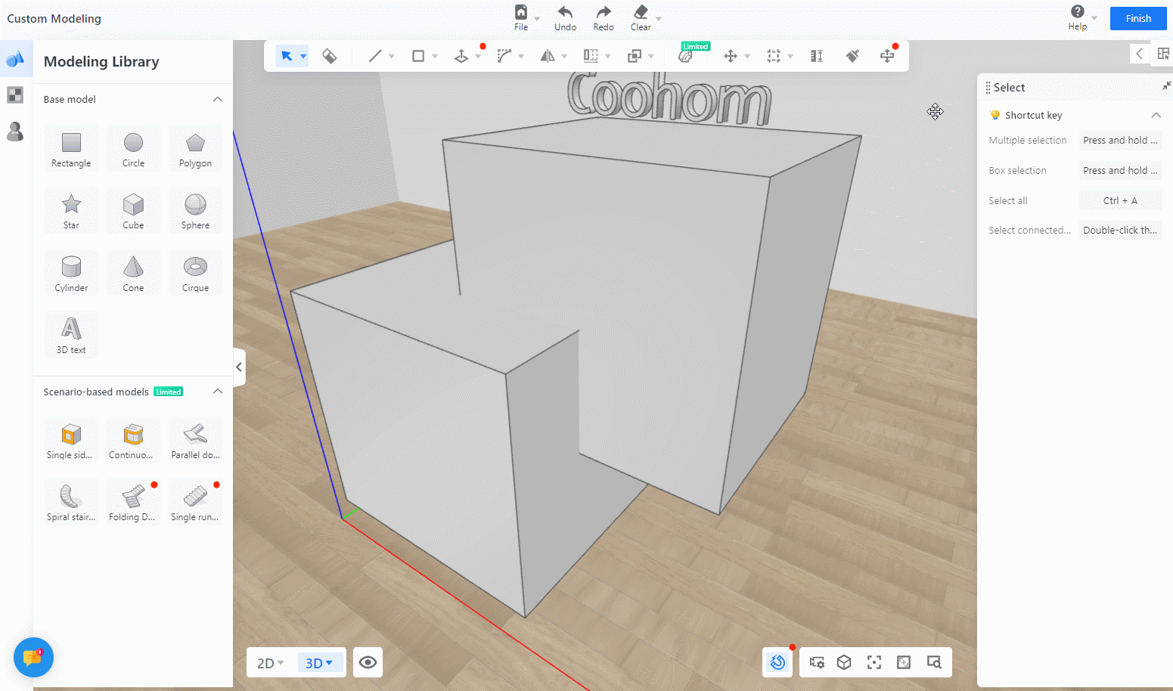The width and height of the screenshot is (1173, 691).
Task: Collapse the Shortcut key section
Action: pyautogui.click(x=1156, y=115)
